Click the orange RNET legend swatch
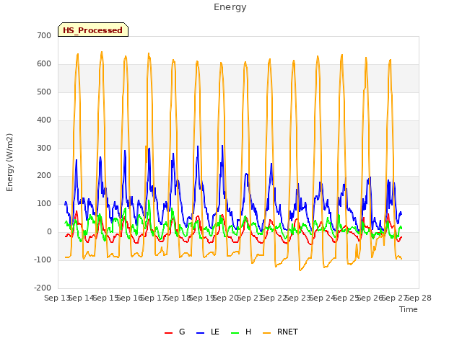Screen dimensions: 462x346 point(266,333)
